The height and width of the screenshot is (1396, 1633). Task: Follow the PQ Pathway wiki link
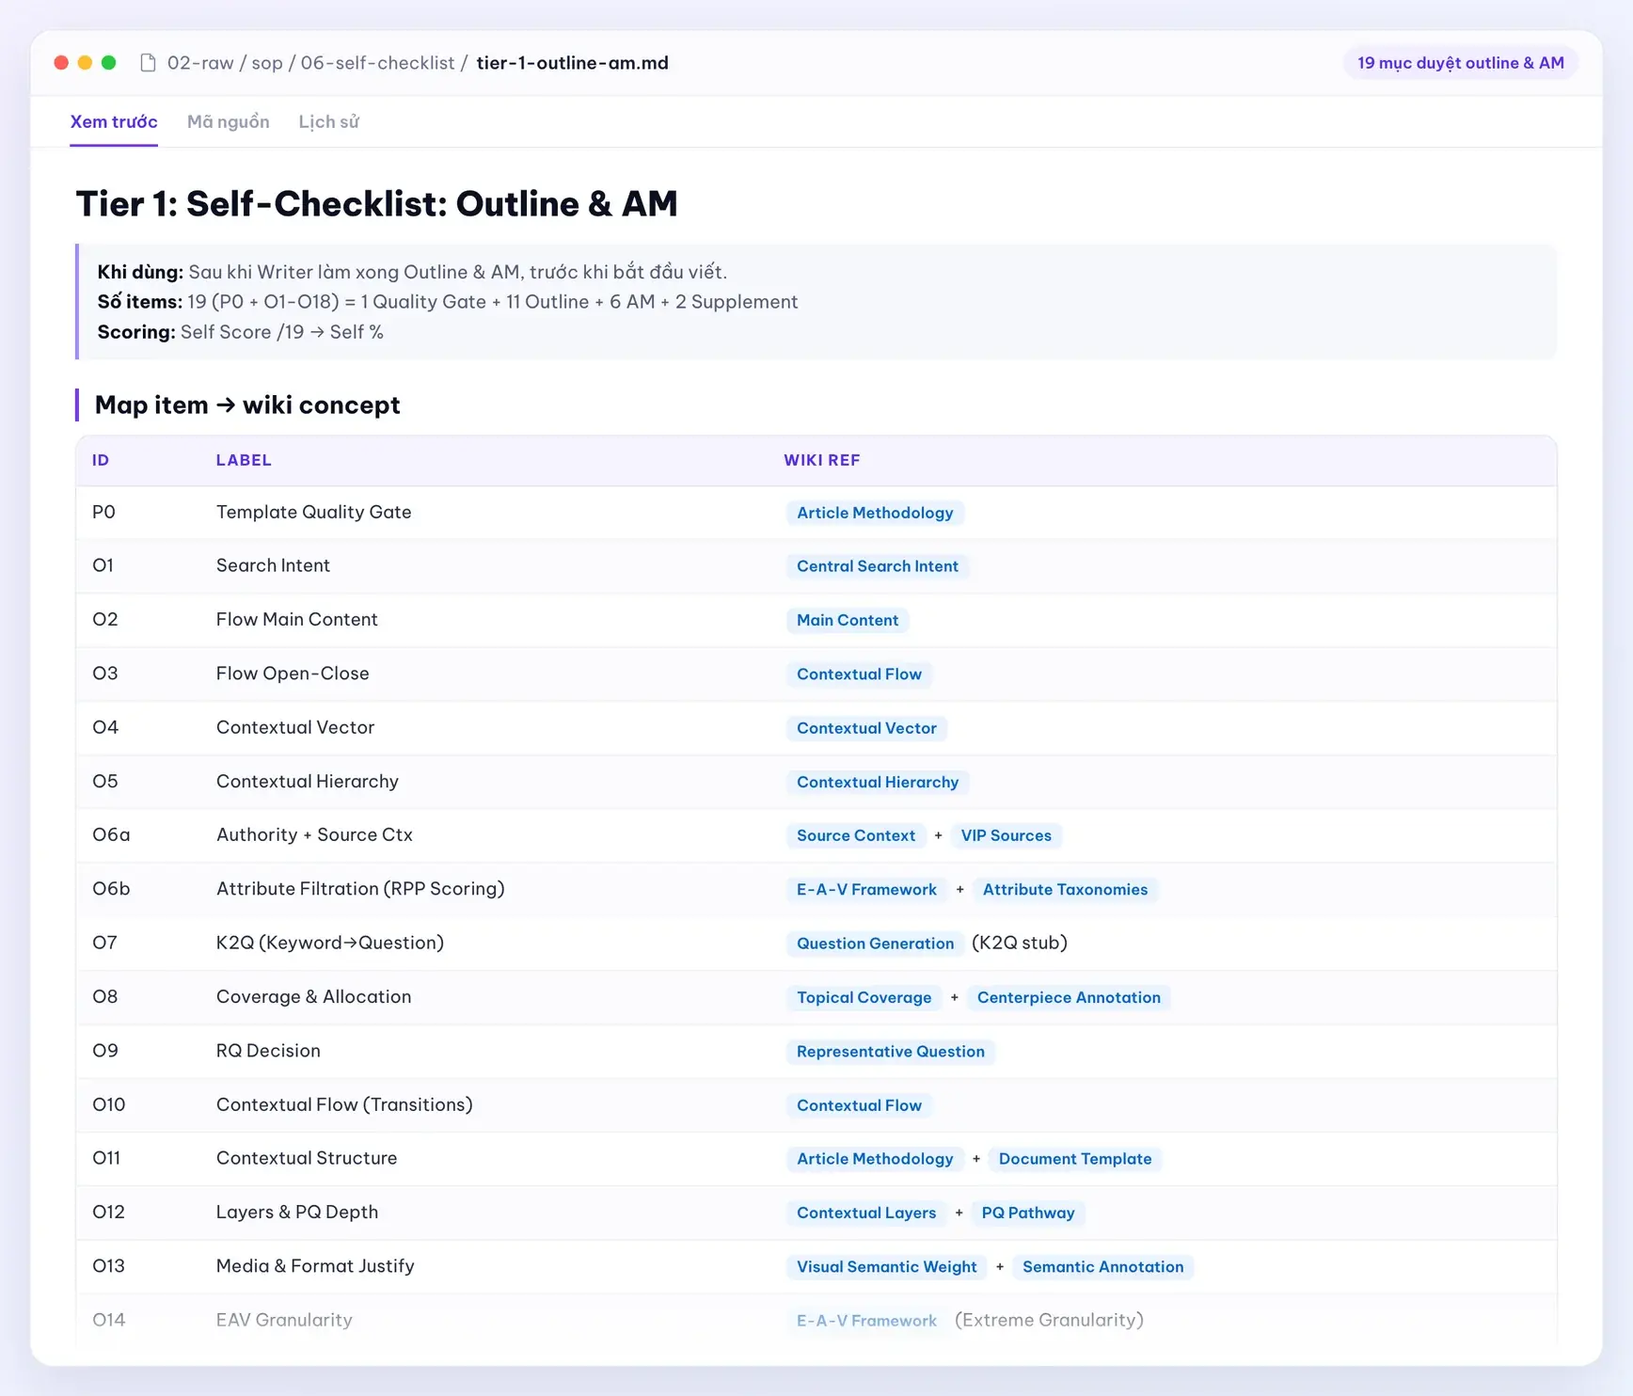[x=1028, y=1213]
